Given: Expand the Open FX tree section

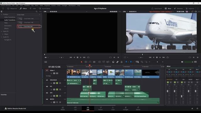Looking at the screenshot, I should (x=2, y=31).
